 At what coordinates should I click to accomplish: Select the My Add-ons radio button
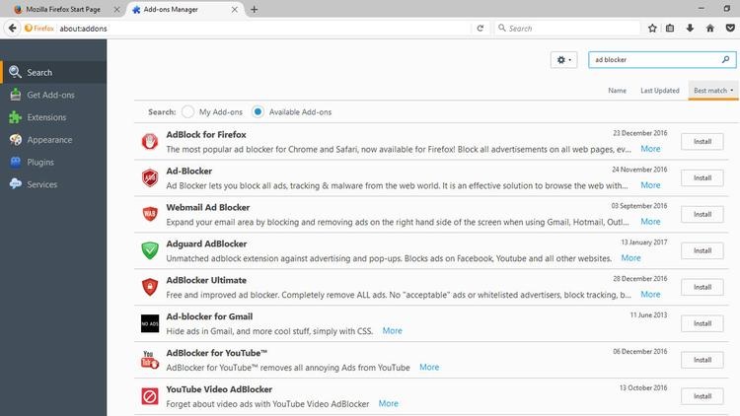186,112
